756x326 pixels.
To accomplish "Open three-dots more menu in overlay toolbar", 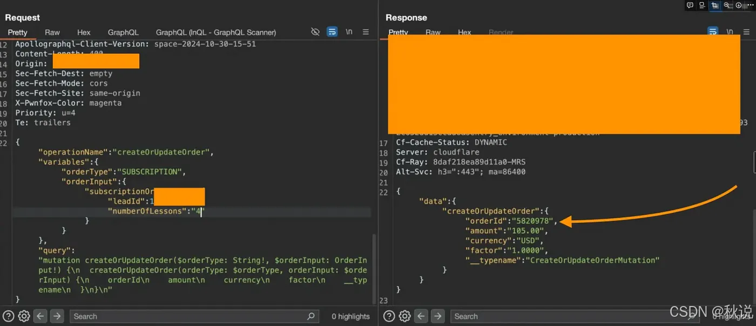I will (750, 5).
